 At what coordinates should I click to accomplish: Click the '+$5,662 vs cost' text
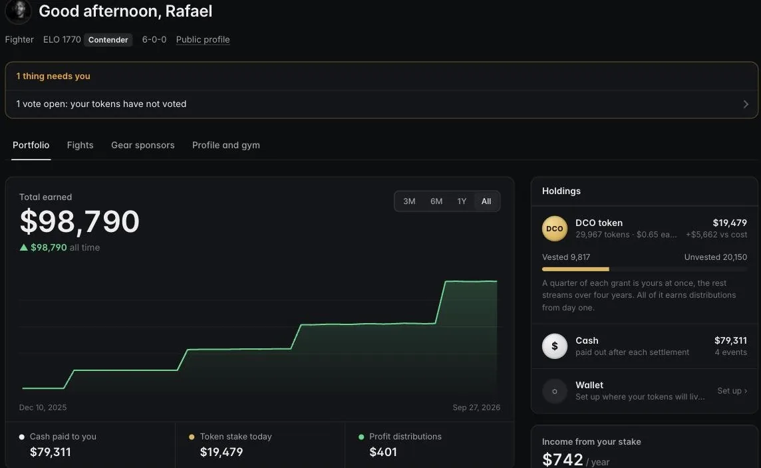[x=716, y=235]
